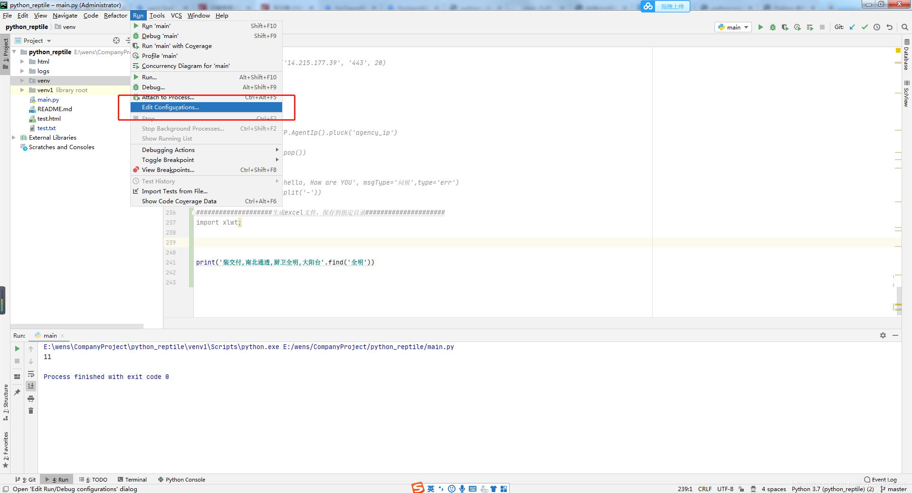Open Toggle Breakpoint submenu
Viewport: 912px width, 493px height.
[206, 160]
